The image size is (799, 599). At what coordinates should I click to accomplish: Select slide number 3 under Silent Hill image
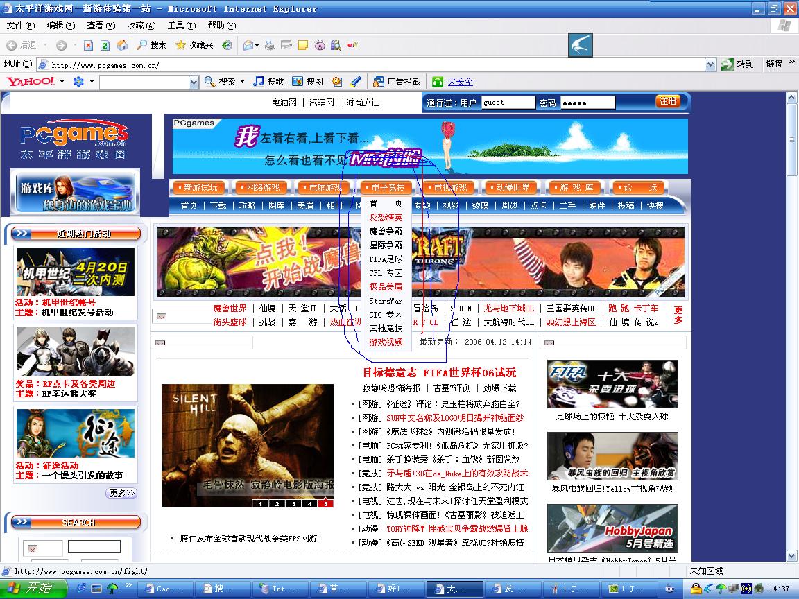[293, 504]
